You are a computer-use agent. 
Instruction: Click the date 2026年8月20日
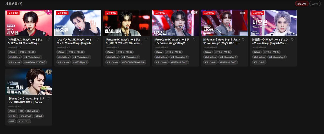[63, 48]
